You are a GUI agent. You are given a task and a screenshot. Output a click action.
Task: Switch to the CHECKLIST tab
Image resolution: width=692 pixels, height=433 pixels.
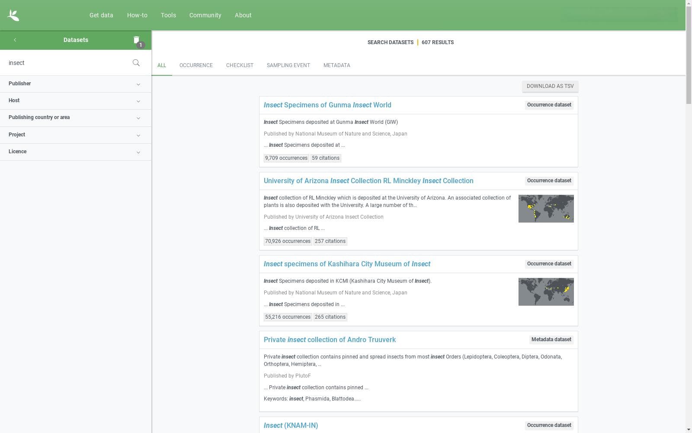click(240, 65)
